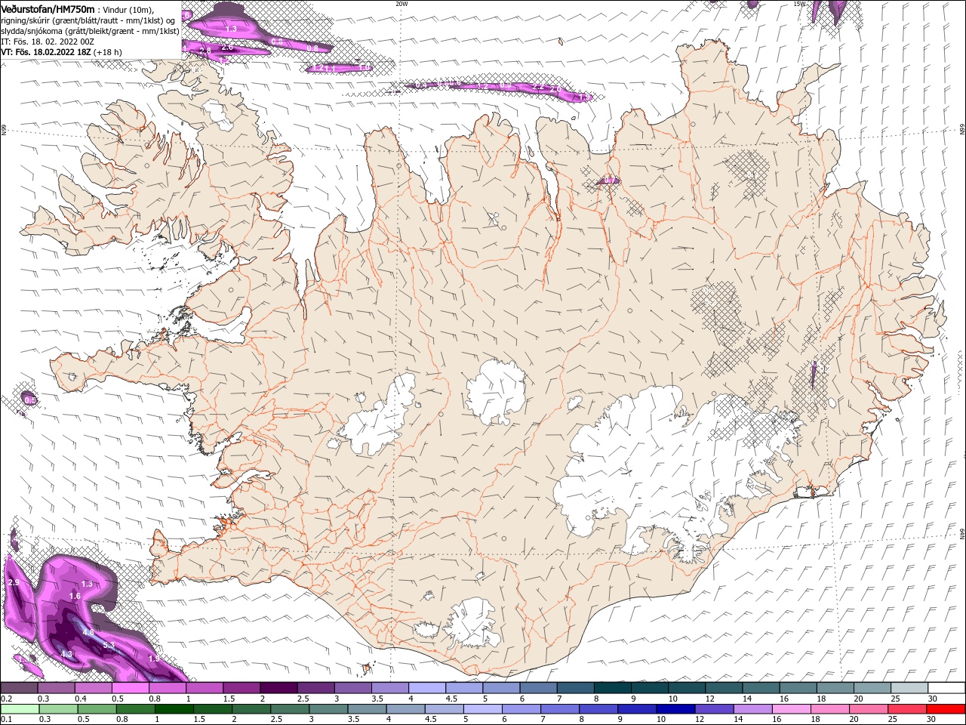Image resolution: width=966 pixels, height=725 pixels.
Task: Click the '(+18 h)' forecast offset text
Action: coord(108,52)
